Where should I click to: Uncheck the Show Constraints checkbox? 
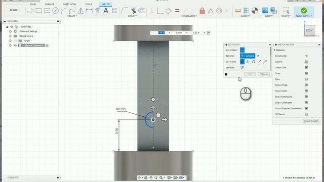click(306, 103)
